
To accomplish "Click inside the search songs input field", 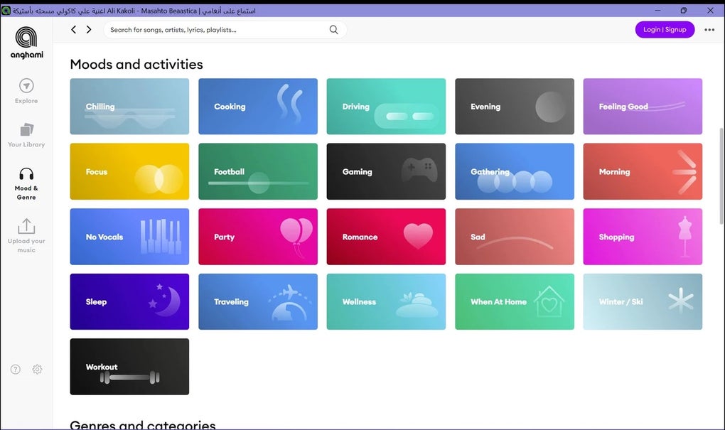I will 213,29.
